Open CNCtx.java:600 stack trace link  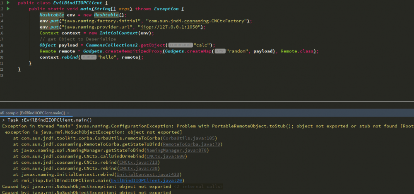click(x=166, y=156)
